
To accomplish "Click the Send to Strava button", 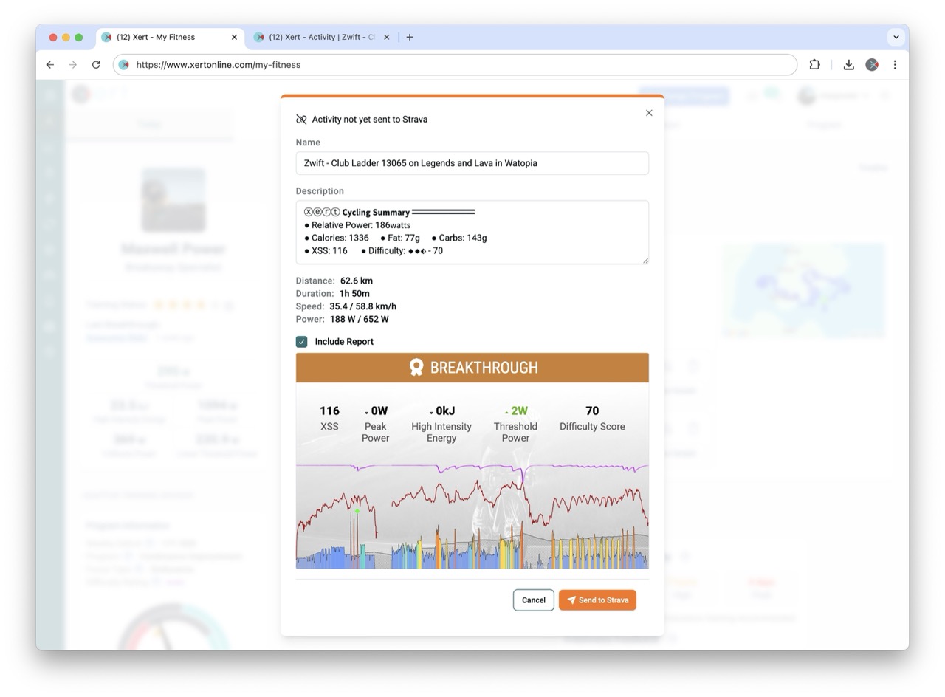I will click(597, 600).
